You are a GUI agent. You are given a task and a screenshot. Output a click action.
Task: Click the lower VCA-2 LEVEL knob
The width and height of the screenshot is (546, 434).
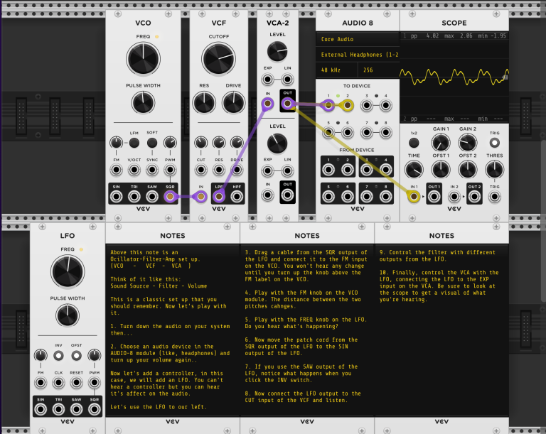pyautogui.click(x=277, y=143)
